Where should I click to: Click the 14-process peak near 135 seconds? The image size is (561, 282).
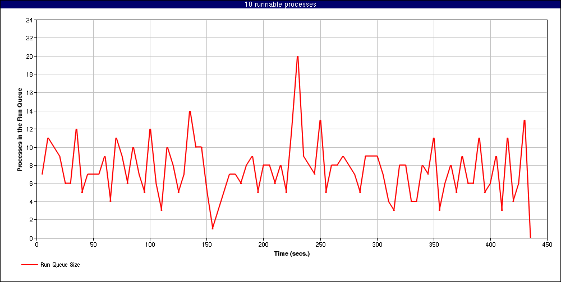point(190,111)
